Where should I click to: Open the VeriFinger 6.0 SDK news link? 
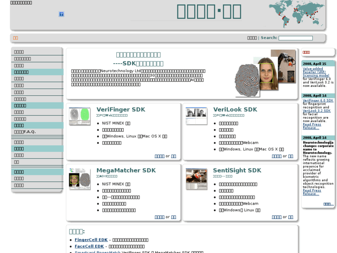[x=318, y=100]
